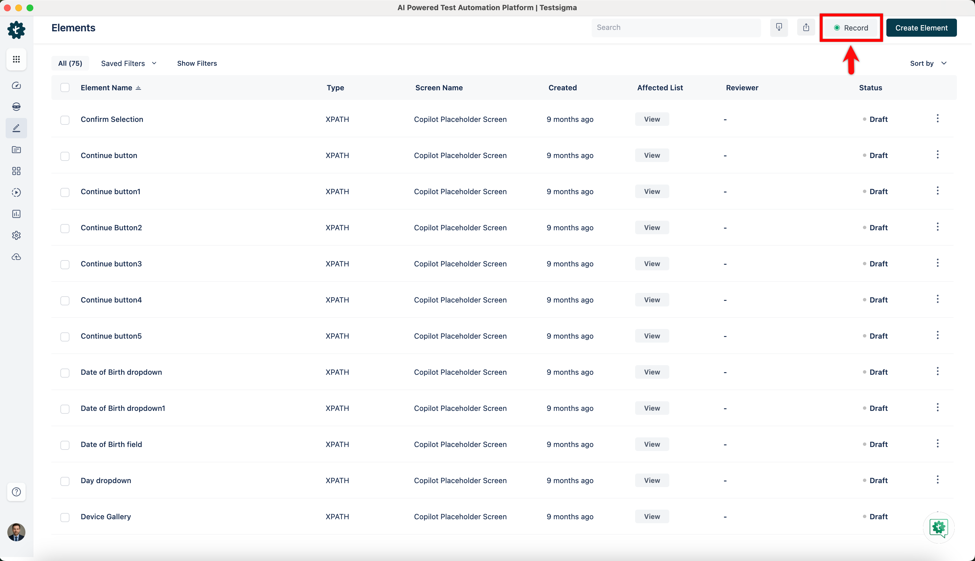Tick the checkbox for Confirm Selection
Image resolution: width=975 pixels, height=561 pixels.
tap(65, 120)
